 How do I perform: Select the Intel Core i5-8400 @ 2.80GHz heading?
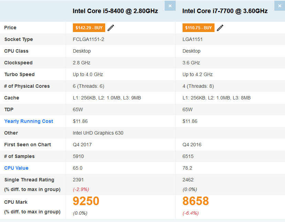[x=115, y=11]
